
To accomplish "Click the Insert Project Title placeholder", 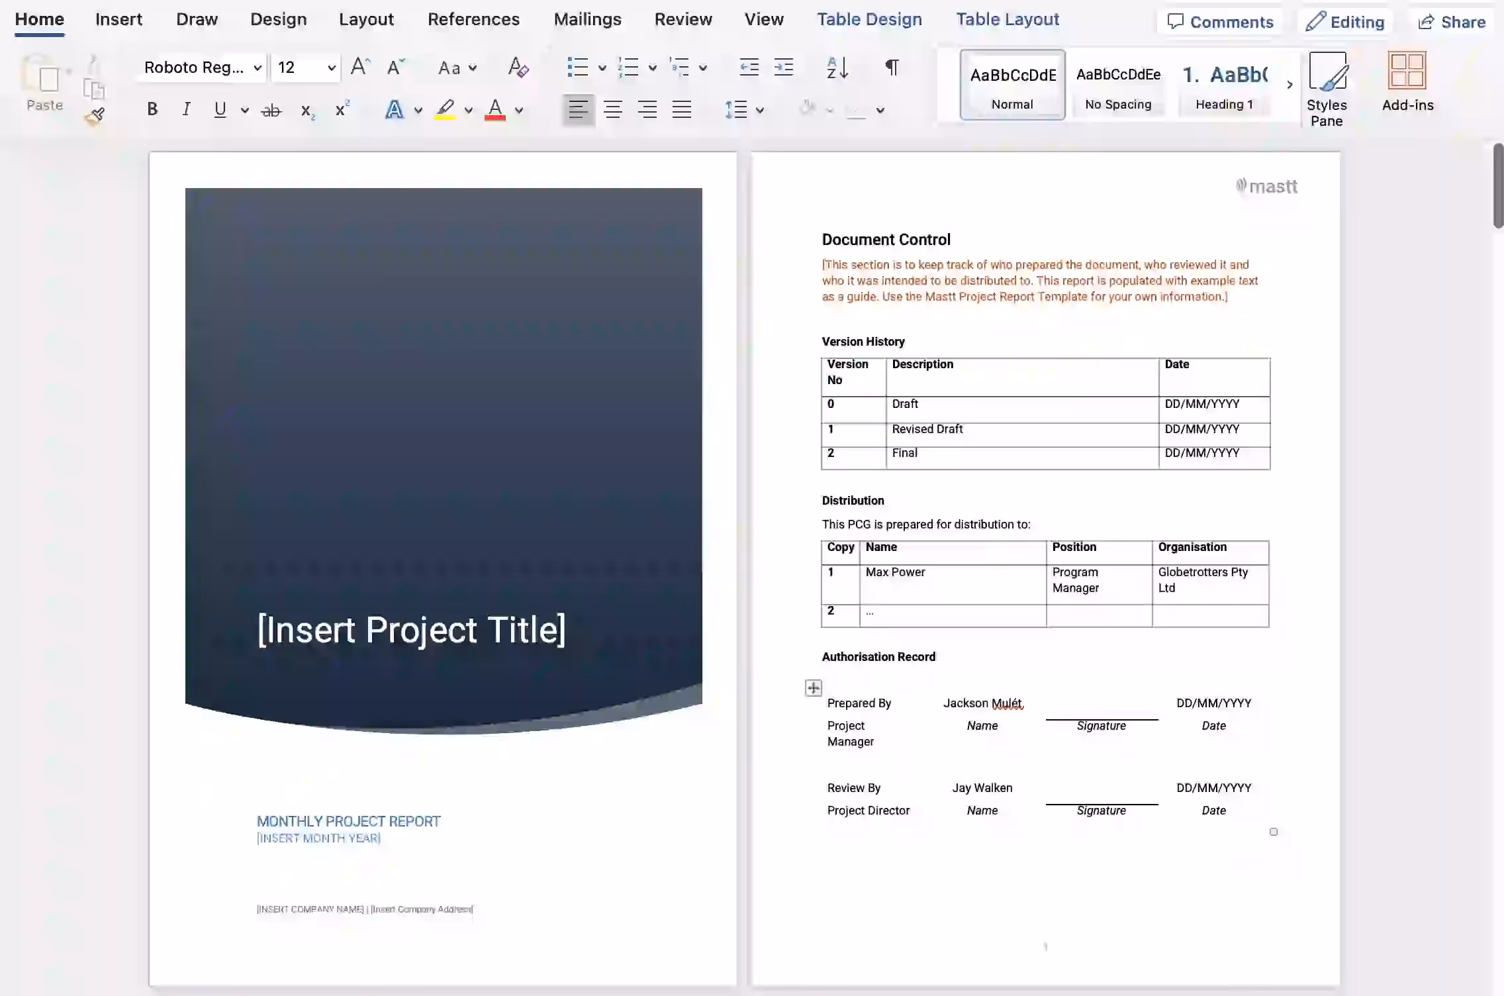I will [411, 629].
